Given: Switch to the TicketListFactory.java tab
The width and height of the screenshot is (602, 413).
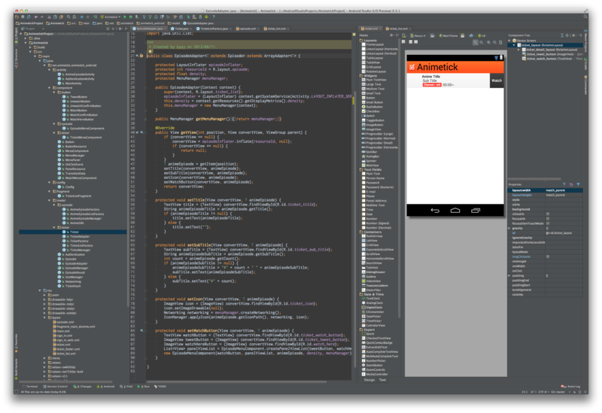Looking at the screenshot, I should (x=213, y=29).
